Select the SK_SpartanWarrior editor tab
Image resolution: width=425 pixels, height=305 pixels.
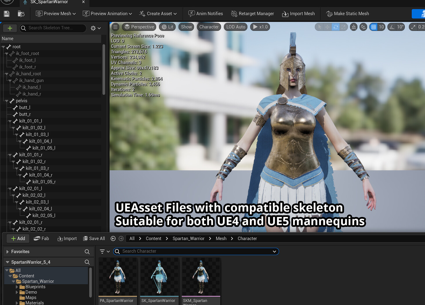coord(49,2)
